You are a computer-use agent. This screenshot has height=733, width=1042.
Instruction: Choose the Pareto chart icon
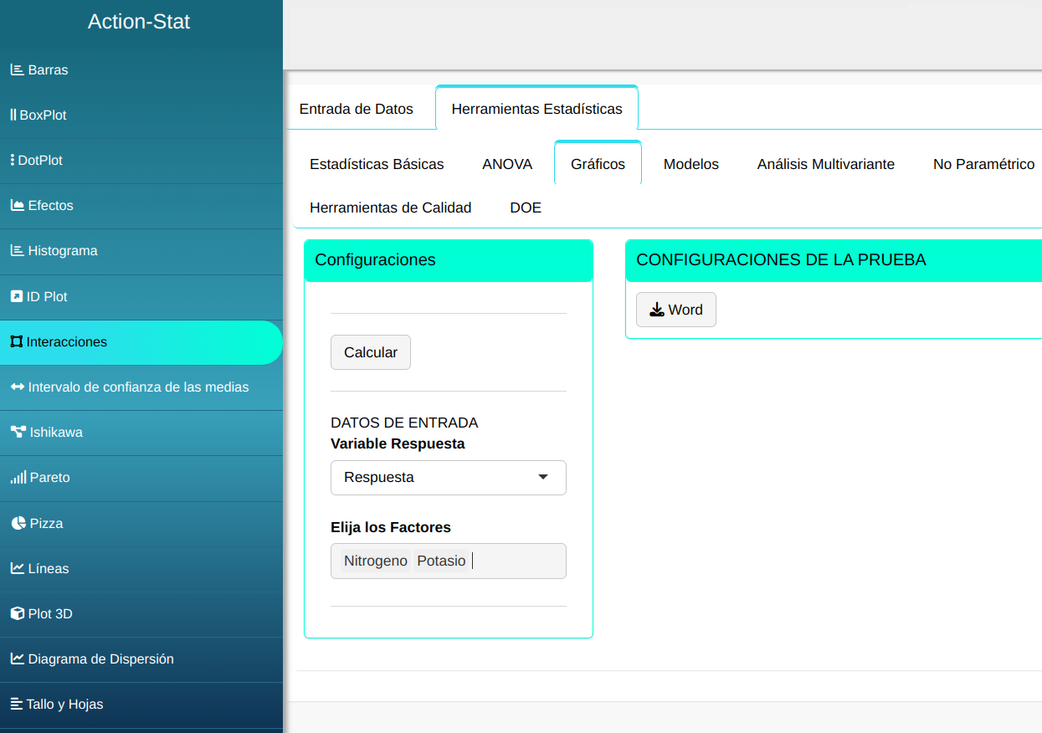coord(18,478)
